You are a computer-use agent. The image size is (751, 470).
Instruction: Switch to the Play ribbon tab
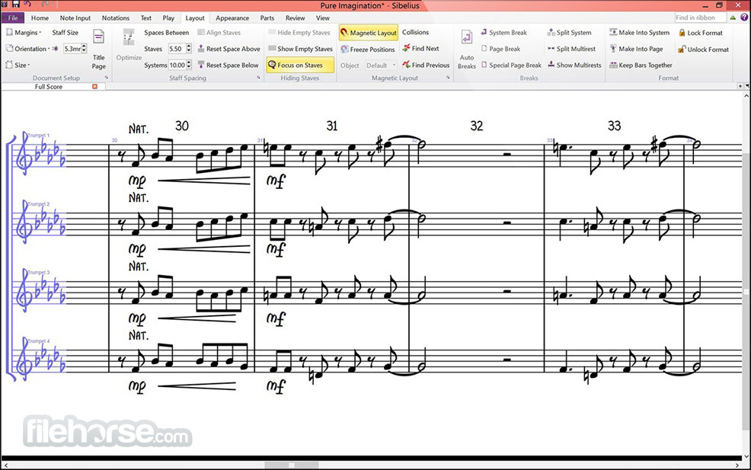point(168,18)
